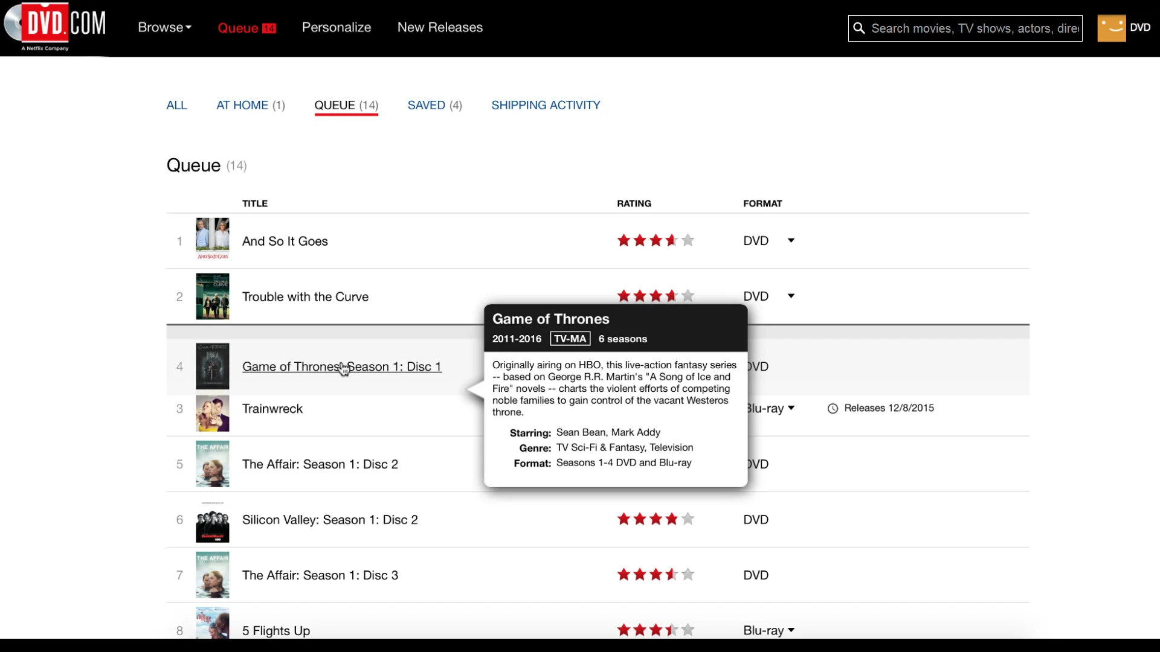Open format dropdown for Trouble with the Curve
This screenshot has width=1160, height=652.
[791, 296]
